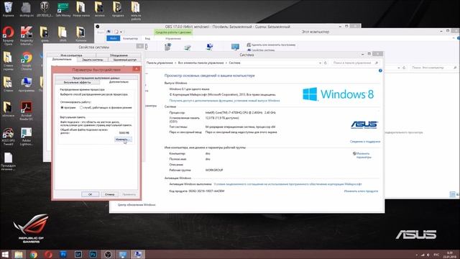This screenshot has width=460, height=259.
Task: Click the Windows Start button
Action: click(5, 254)
